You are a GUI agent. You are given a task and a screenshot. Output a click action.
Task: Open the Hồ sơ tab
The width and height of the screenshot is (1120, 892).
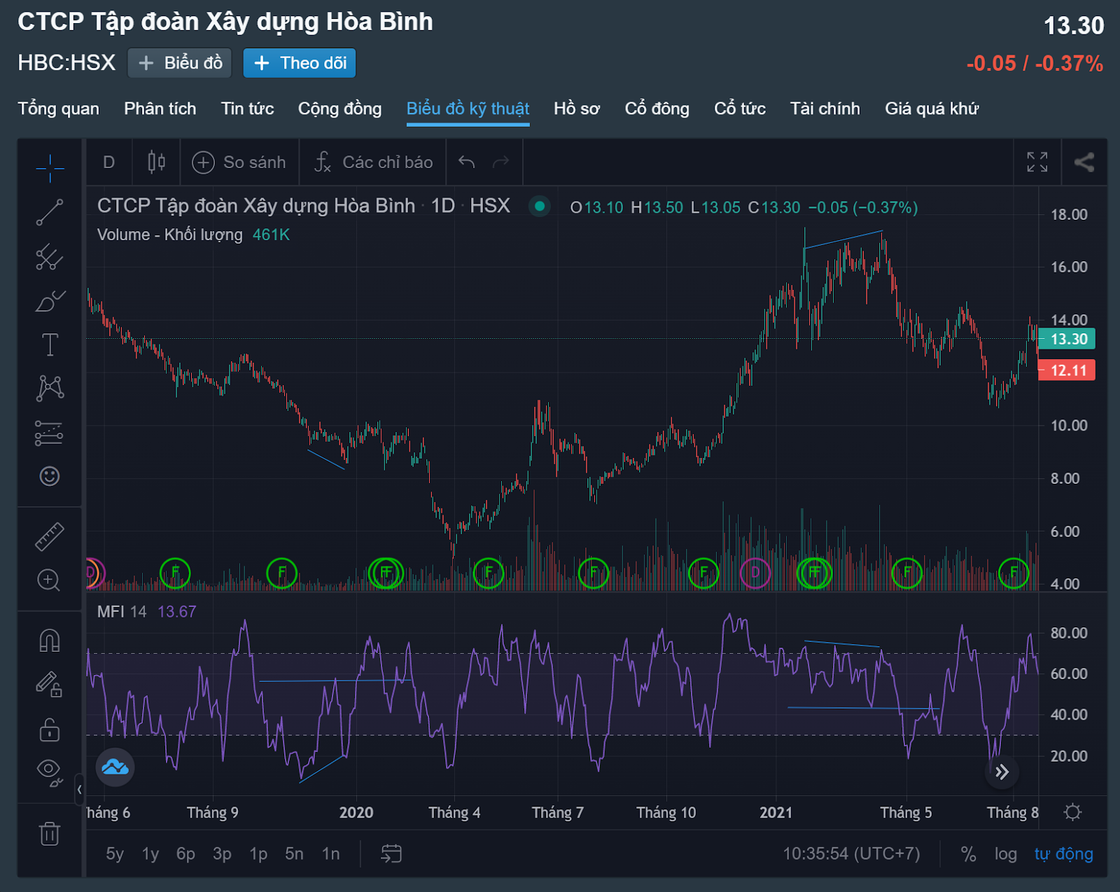(x=577, y=109)
